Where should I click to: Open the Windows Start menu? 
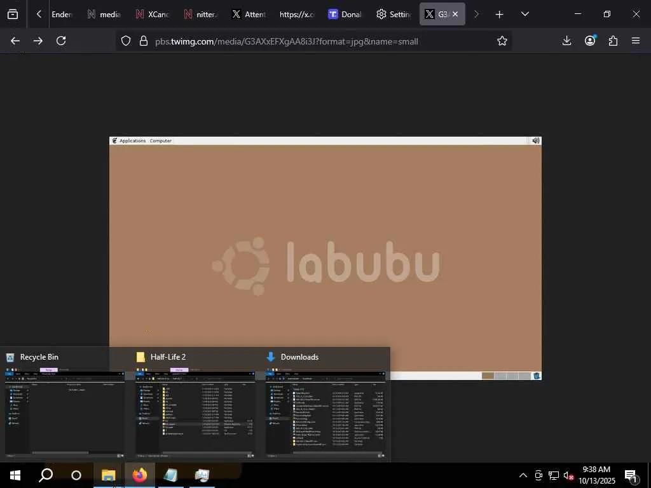[x=15, y=475]
